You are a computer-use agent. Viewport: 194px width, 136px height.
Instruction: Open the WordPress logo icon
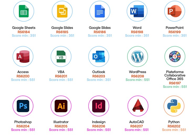click(138, 57)
